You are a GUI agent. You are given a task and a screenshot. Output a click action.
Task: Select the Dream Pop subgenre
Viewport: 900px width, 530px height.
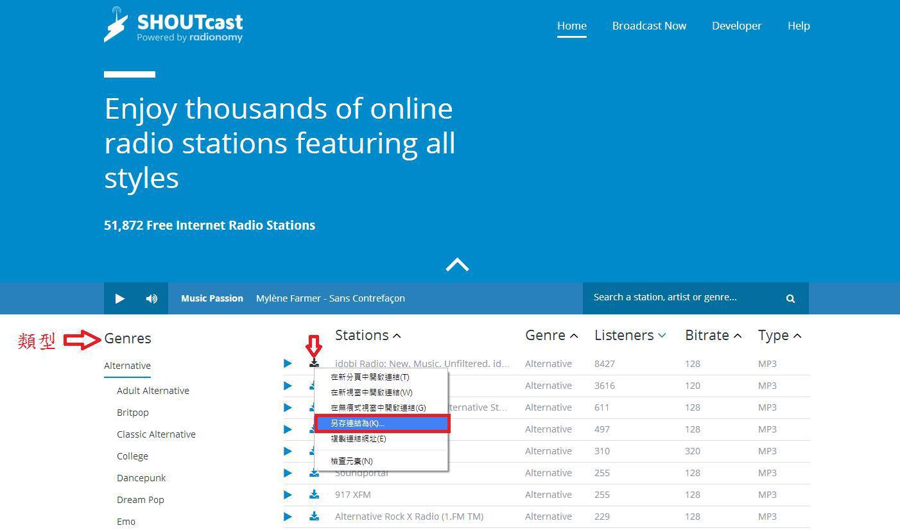coord(141,500)
